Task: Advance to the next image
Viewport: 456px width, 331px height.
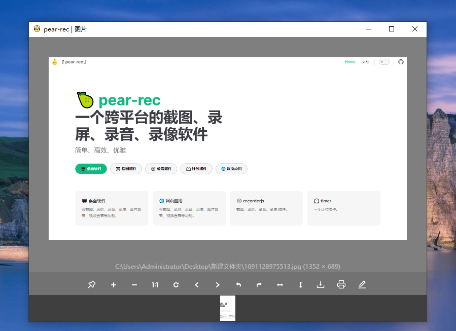Action: (218, 285)
